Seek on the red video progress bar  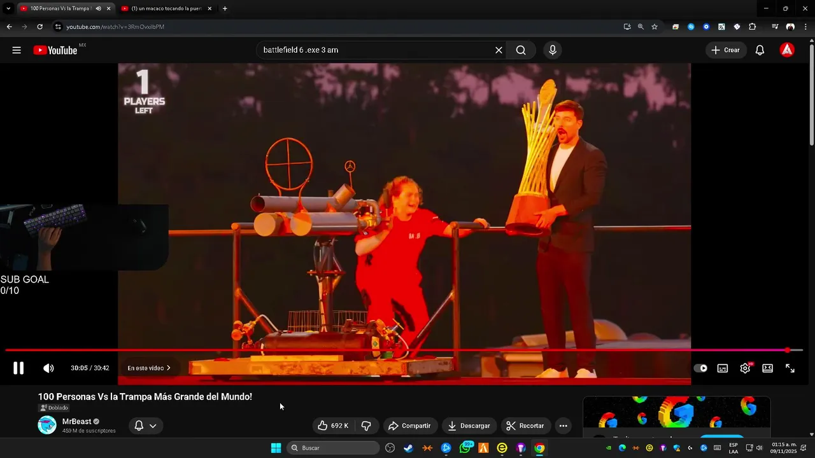coord(404,350)
